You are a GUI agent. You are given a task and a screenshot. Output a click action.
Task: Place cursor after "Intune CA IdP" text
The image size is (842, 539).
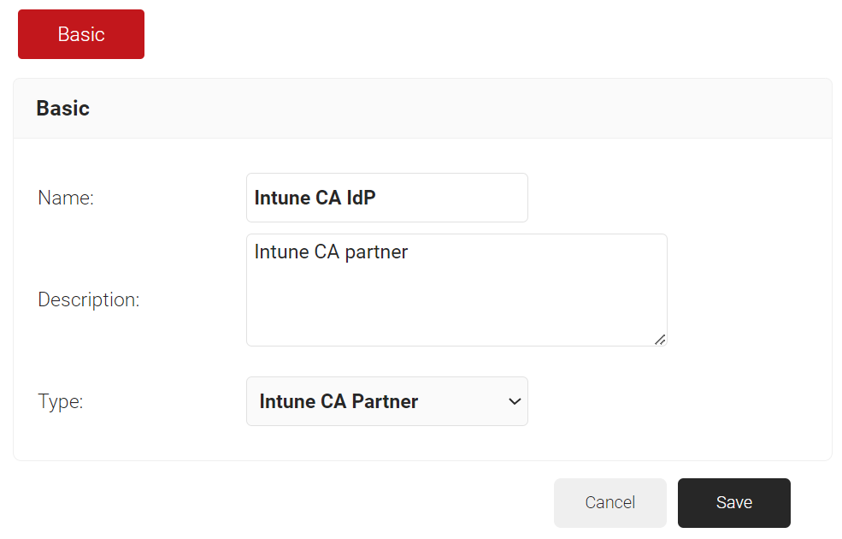click(x=377, y=198)
